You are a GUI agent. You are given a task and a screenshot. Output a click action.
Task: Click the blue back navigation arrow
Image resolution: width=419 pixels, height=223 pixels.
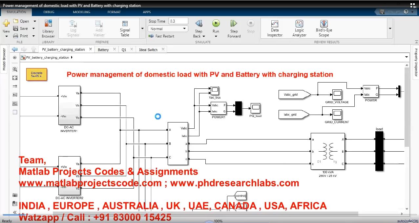click(14, 49)
